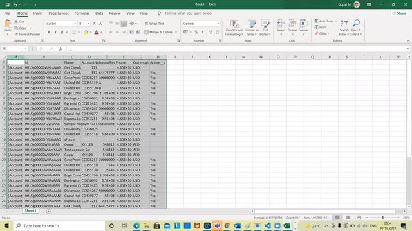Click the Paste clipboard icon
The width and height of the screenshot is (412, 231).
click(x=8, y=24)
